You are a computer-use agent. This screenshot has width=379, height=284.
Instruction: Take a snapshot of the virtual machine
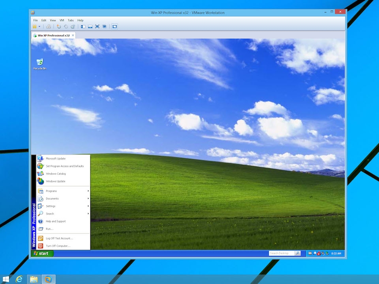click(x=58, y=26)
